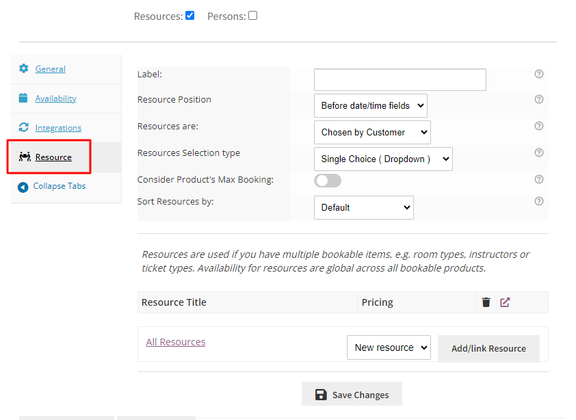Click the external link icon in table header
This screenshot has height=420, width=576.
[x=505, y=302]
